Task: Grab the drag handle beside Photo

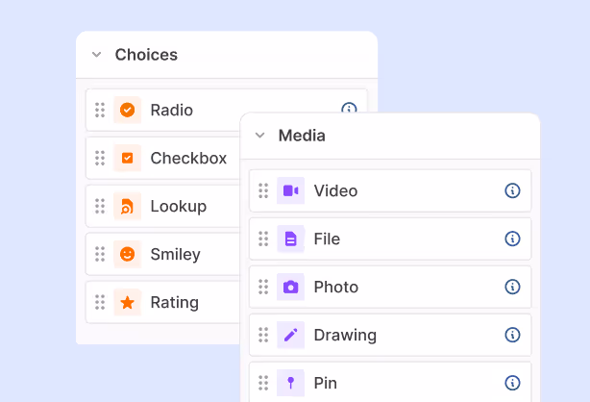Action: 263,287
